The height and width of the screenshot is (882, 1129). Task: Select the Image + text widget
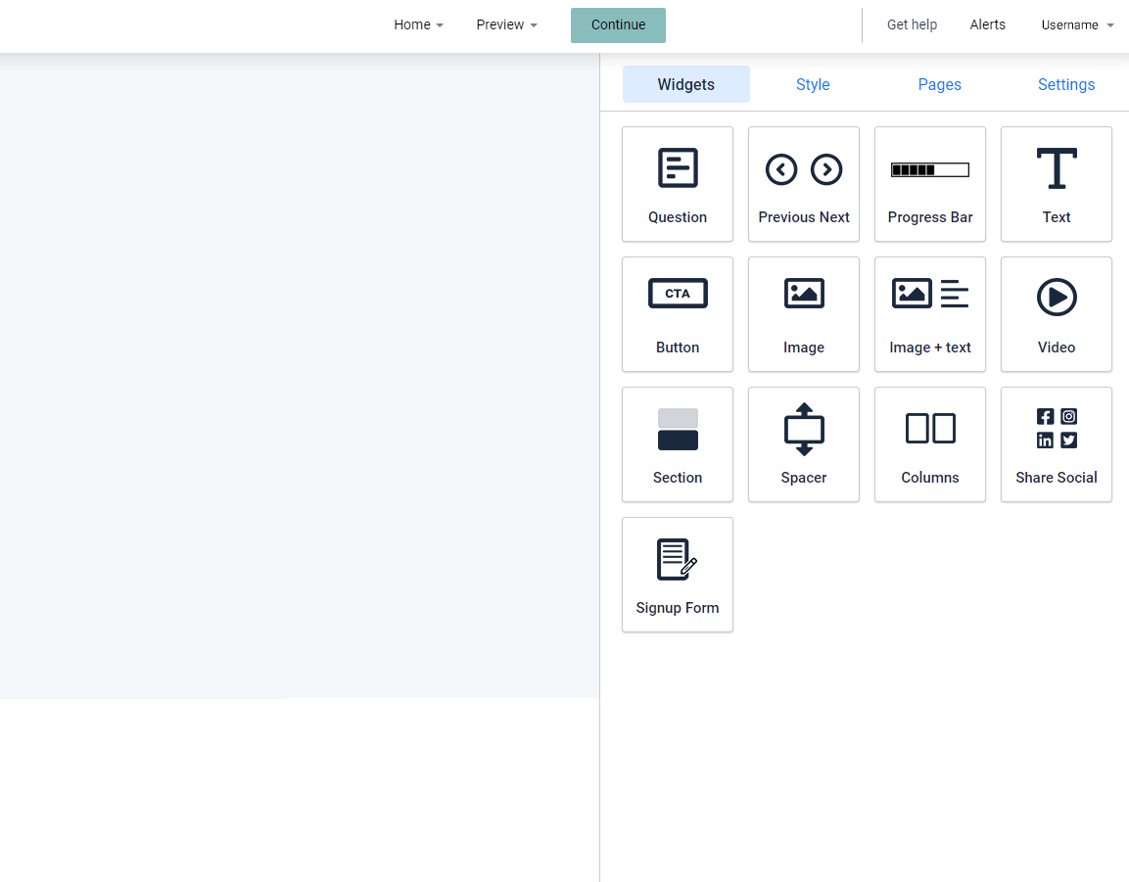pyautogui.click(x=929, y=314)
